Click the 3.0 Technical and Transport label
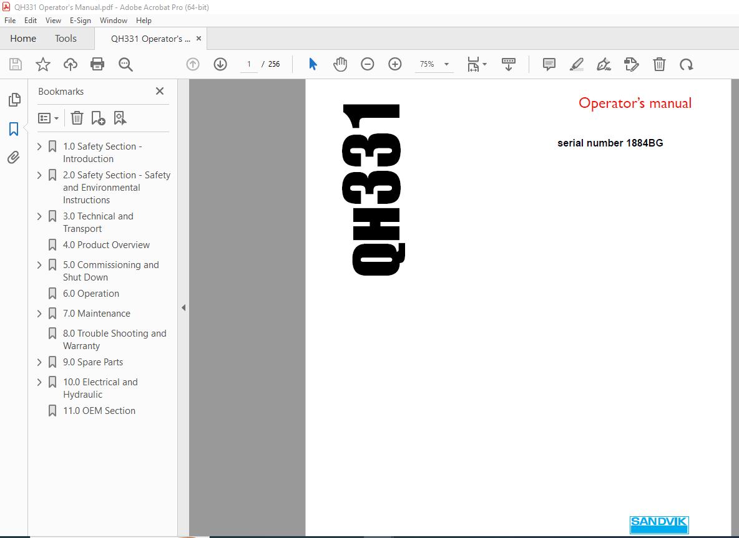 point(98,222)
